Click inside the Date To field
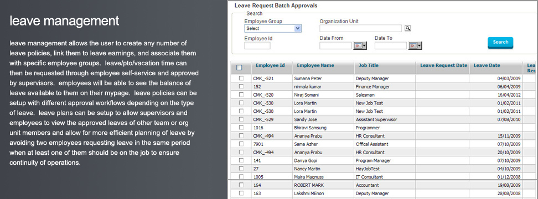Image resolution: width=538 pixels, height=199 pixels. tap(390, 45)
